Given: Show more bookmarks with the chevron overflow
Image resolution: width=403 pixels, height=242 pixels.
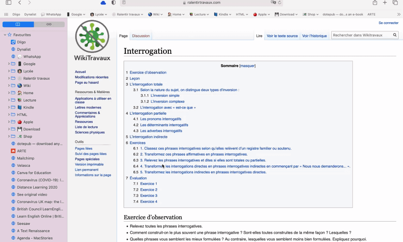Looking at the screenshot, I should [x=399, y=14].
